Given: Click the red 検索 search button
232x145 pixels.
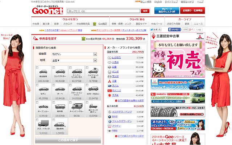Looking at the screenshot, I should click(145, 11).
